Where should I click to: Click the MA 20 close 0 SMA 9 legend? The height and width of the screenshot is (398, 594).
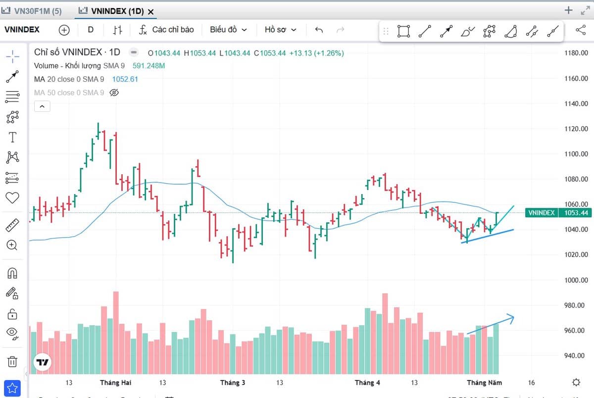(69, 79)
